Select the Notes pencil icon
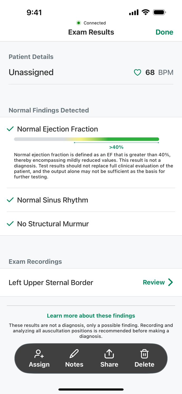 click(x=74, y=354)
